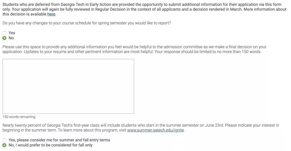
Task: Open the 'here' link about the decision
Action: point(51,14)
